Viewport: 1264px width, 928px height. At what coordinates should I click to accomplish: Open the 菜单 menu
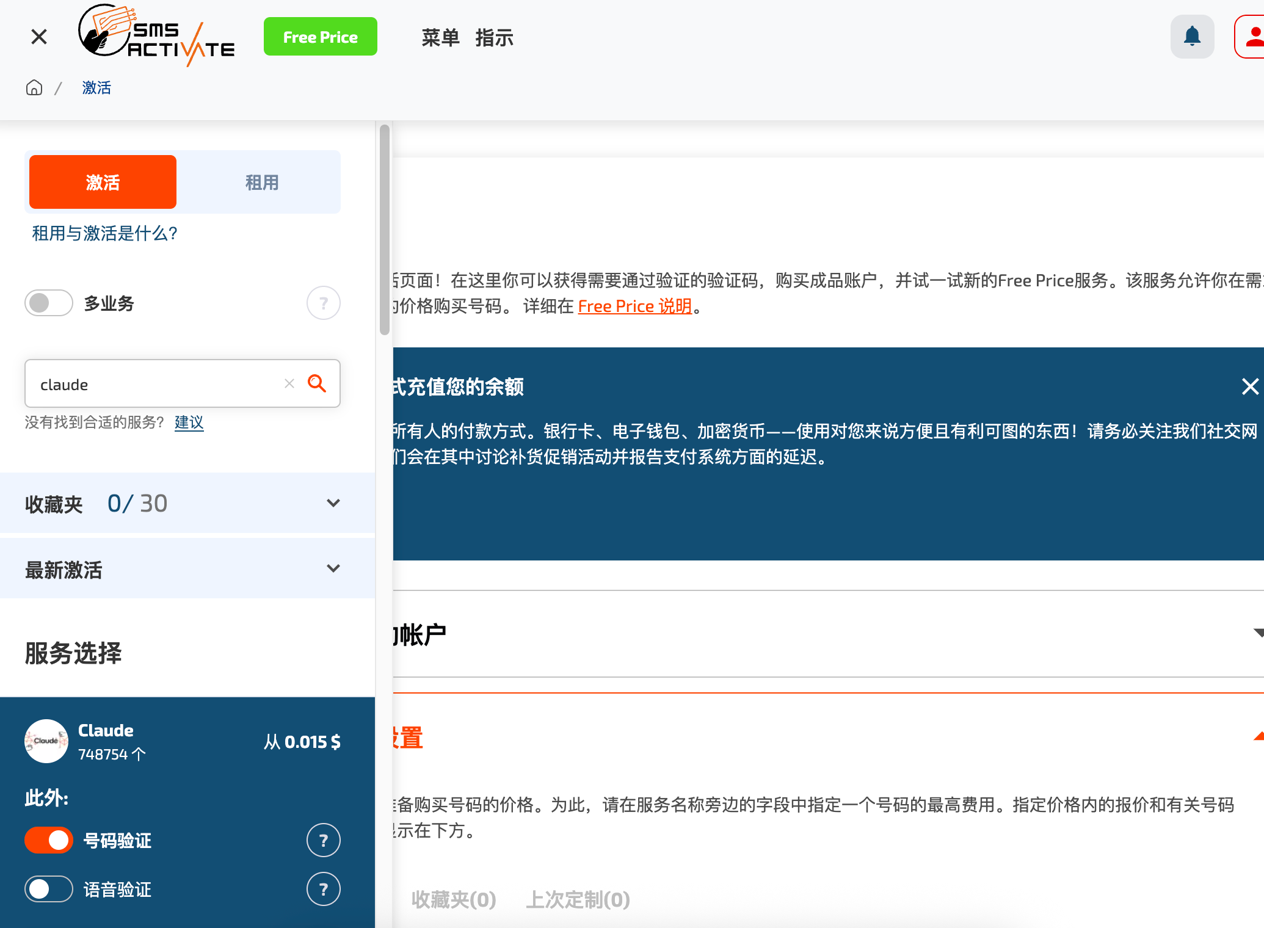pos(440,38)
